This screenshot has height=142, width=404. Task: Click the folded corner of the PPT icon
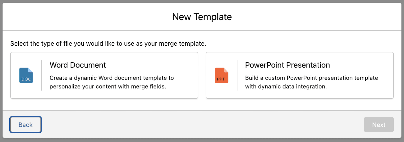(226, 70)
